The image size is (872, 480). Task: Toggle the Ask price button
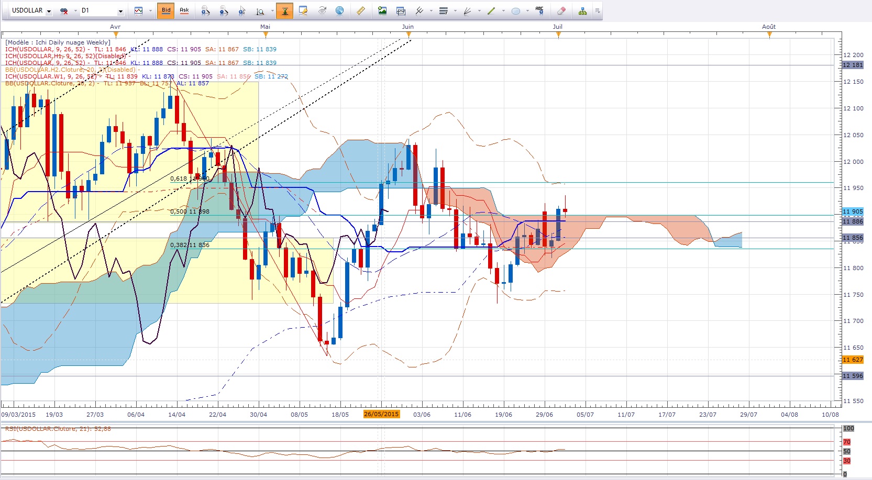184,10
